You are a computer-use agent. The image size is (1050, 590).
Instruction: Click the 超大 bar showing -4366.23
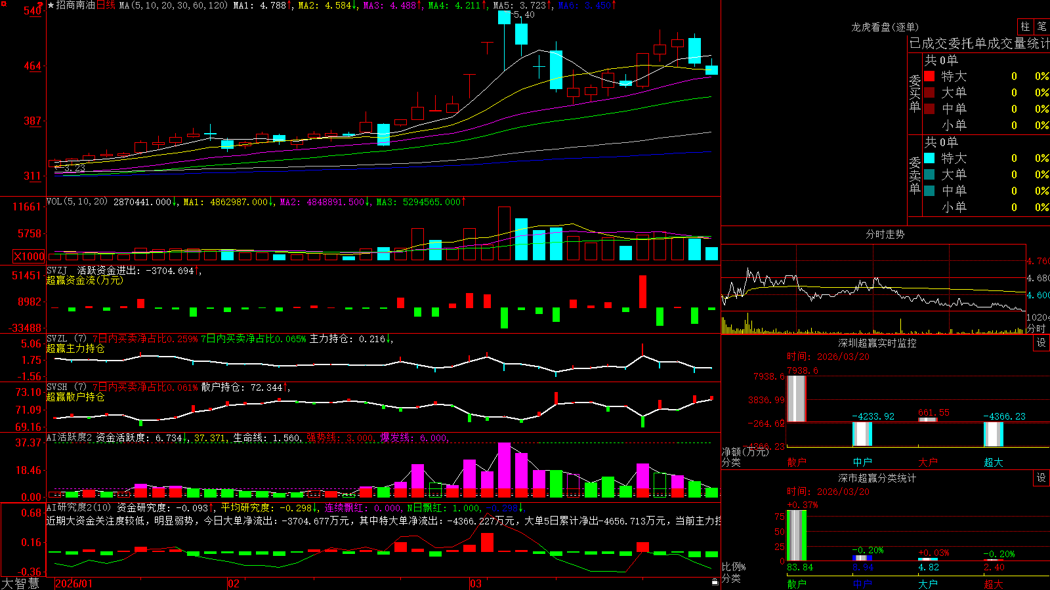point(994,434)
